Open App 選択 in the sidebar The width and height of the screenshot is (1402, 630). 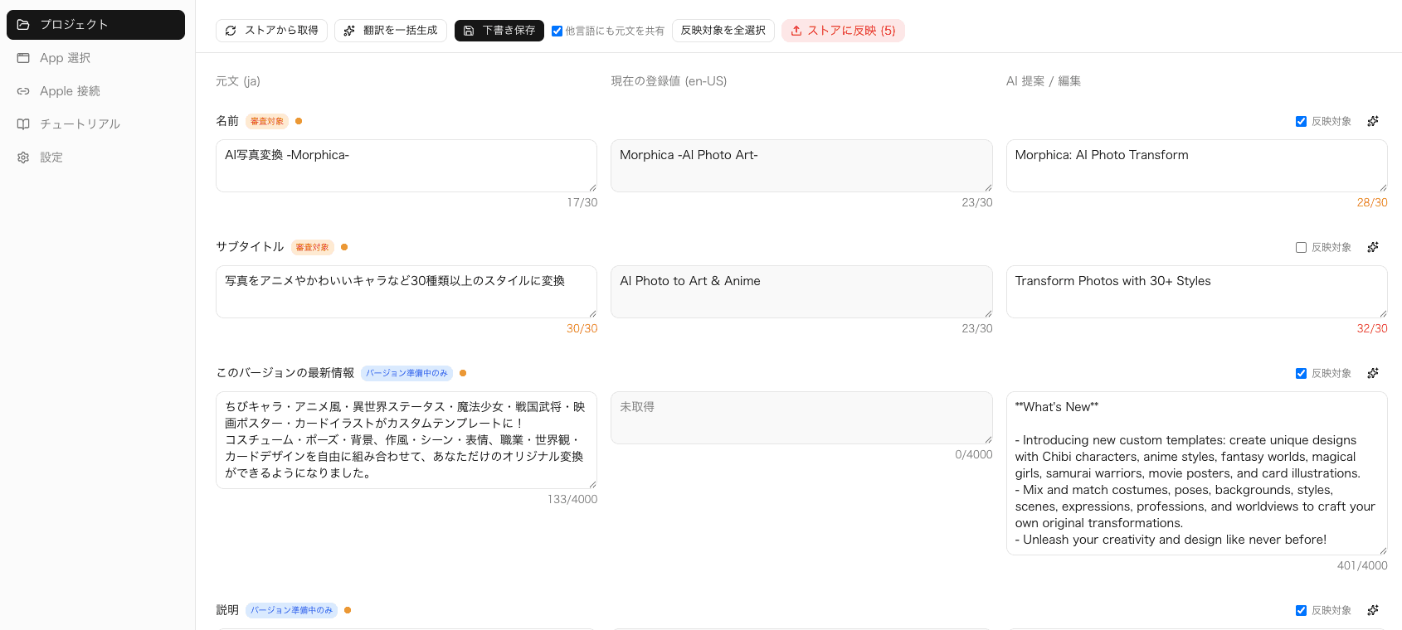[x=95, y=58]
